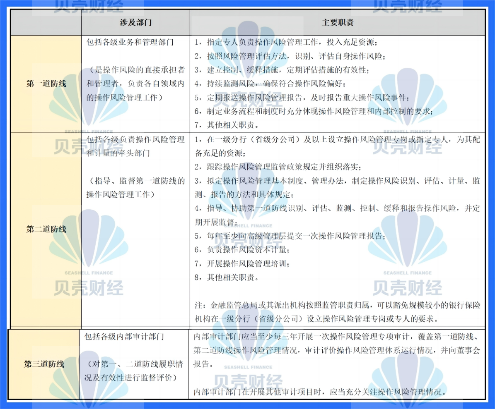
Task: Click 持续监测风险 line
Action: 270,84
